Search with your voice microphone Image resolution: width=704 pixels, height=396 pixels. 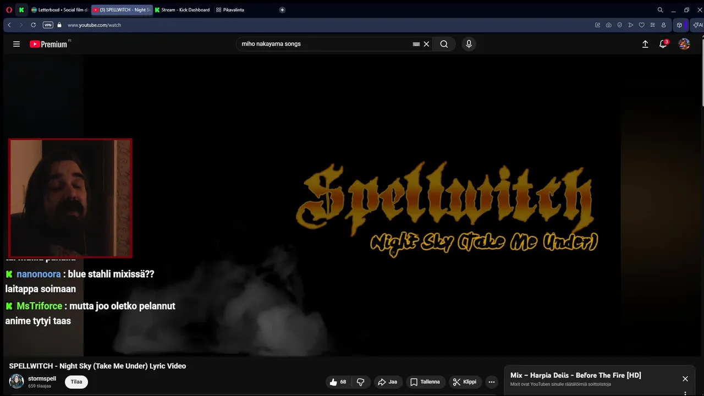point(469,44)
